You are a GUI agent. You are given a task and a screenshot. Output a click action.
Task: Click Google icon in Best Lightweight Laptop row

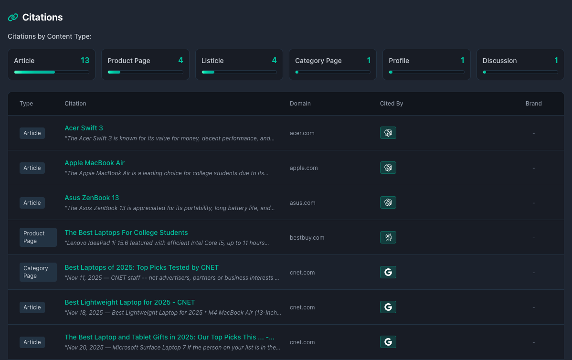pyautogui.click(x=388, y=307)
